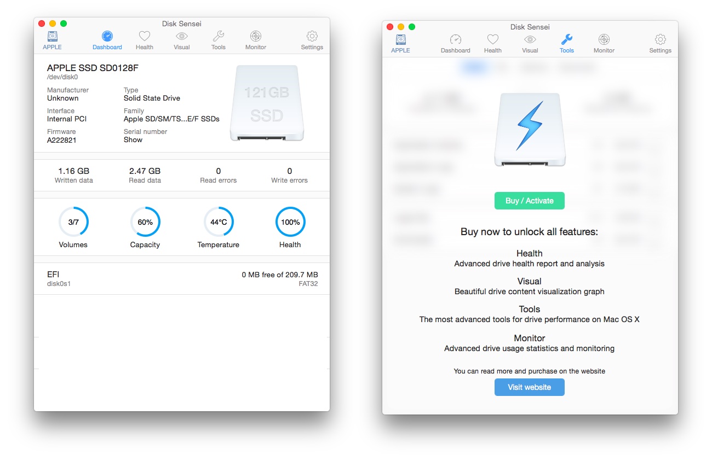The height and width of the screenshot is (455, 712).
Task: Click the "Internal PCI" interface value
Action: (67, 119)
